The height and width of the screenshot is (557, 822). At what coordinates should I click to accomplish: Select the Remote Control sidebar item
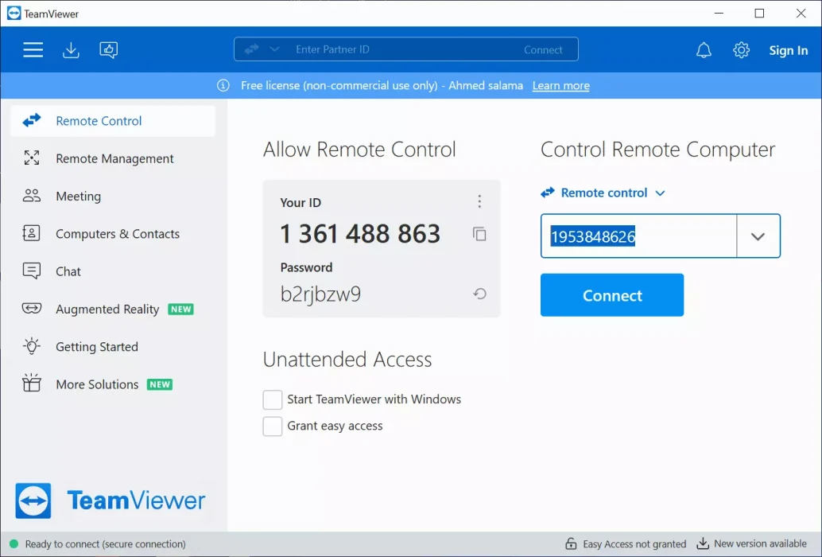click(x=113, y=121)
